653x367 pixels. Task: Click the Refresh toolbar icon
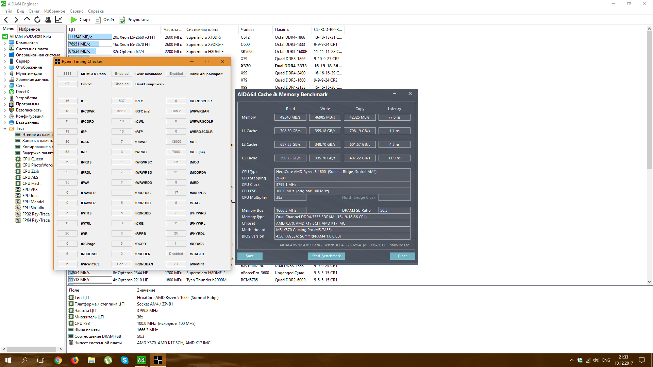point(37,20)
